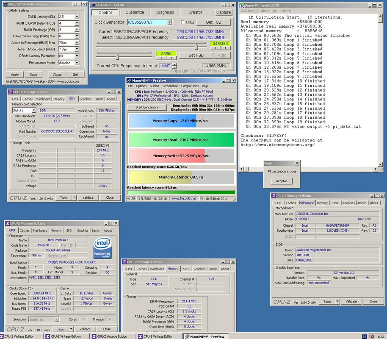Open the www.MaxxPI.net link

pos(184,199)
